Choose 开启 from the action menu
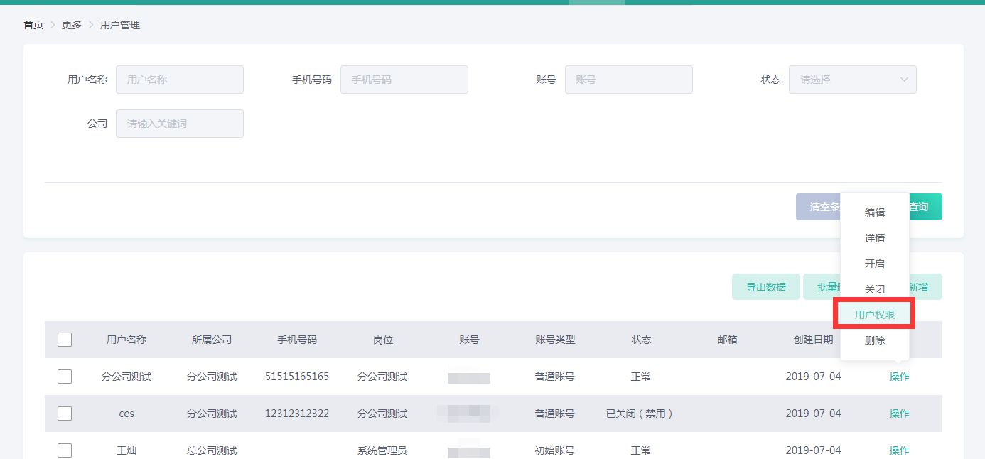This screenshot has width=985, height=459. pyautogui.click(x=874, y=264)
